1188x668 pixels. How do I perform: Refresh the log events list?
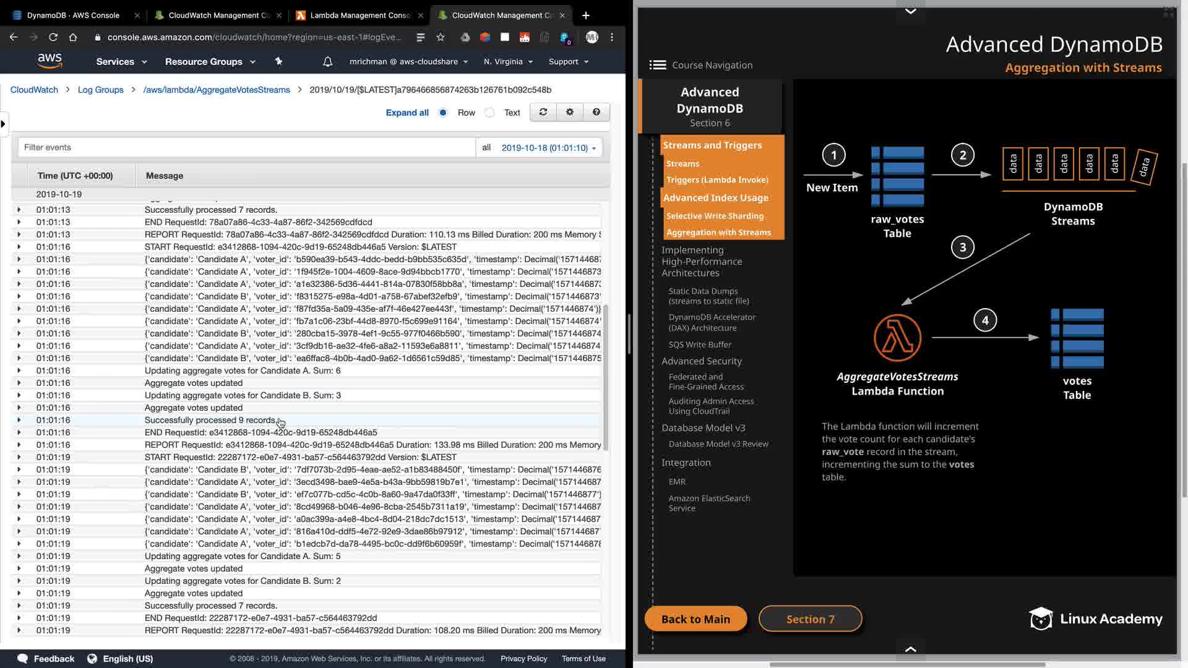coord(543,112)
